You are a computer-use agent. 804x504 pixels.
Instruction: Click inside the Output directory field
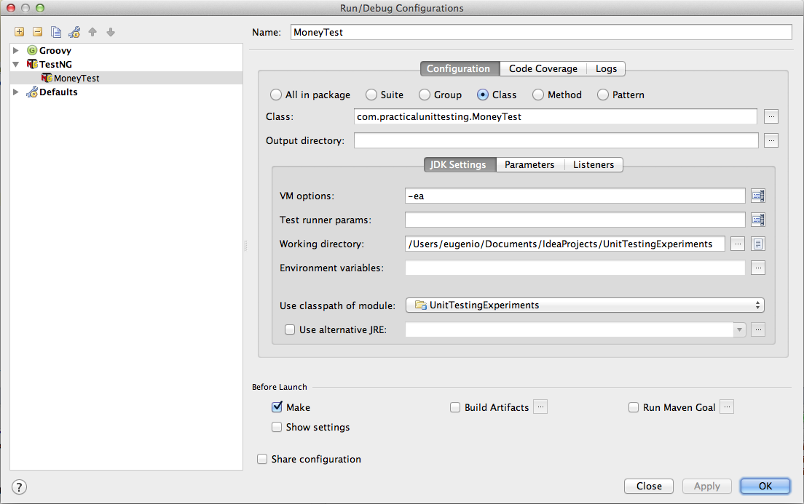[556, 140]
